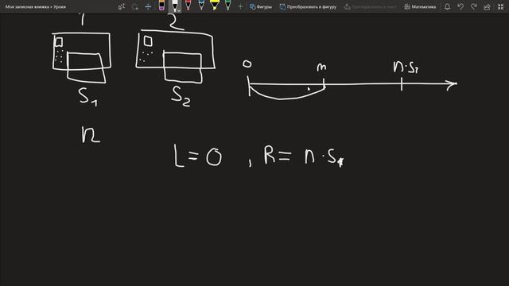Select the white pen
The width and height of the screenshot is (509, 286).
click(x=175, y=6)
